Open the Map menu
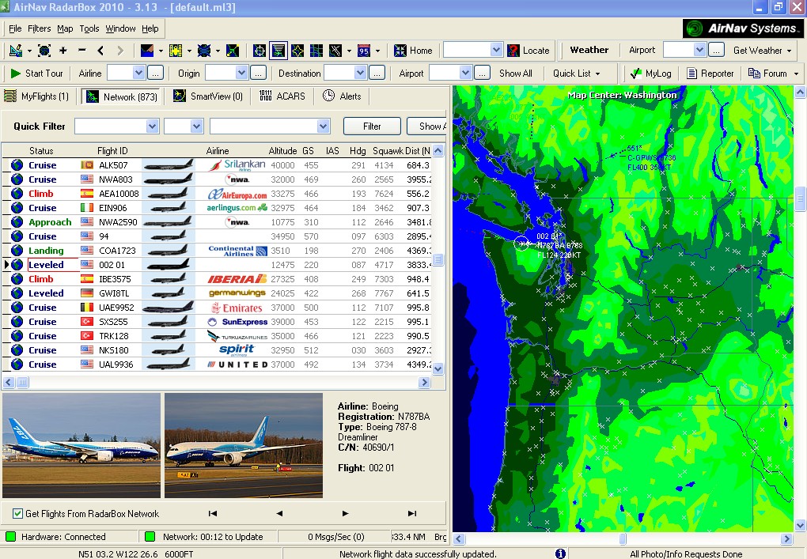 click(x=65, y=28)
